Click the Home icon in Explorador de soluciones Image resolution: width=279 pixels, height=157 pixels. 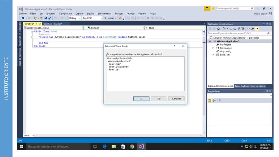point(218,29)
